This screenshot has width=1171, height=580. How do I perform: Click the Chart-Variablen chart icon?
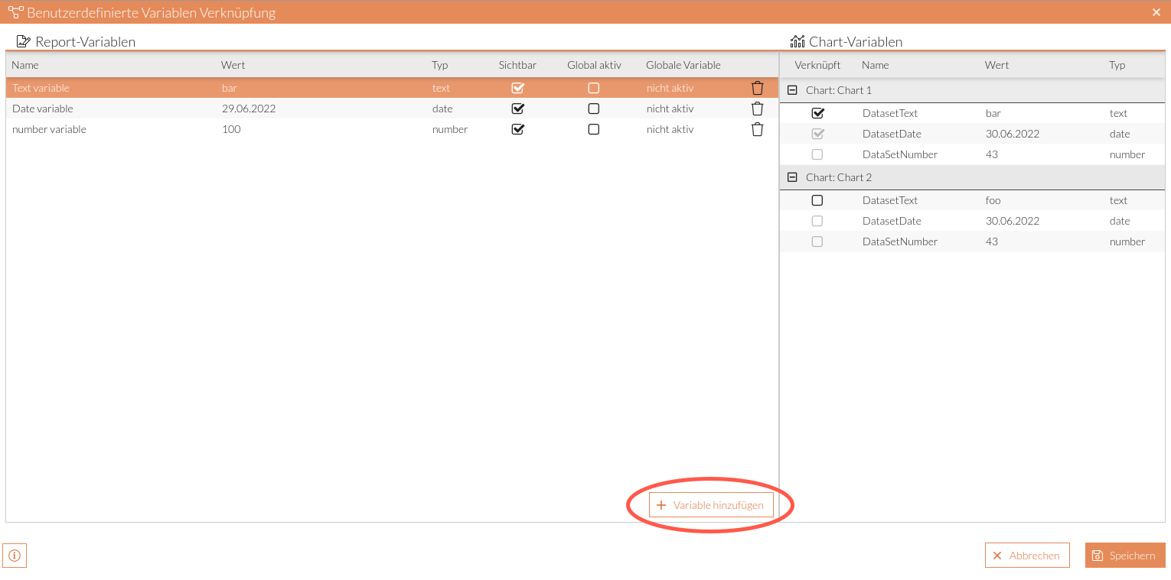798,41
